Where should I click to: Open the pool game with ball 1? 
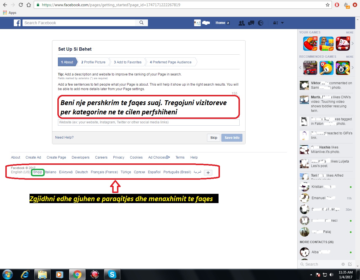[327, 68]
